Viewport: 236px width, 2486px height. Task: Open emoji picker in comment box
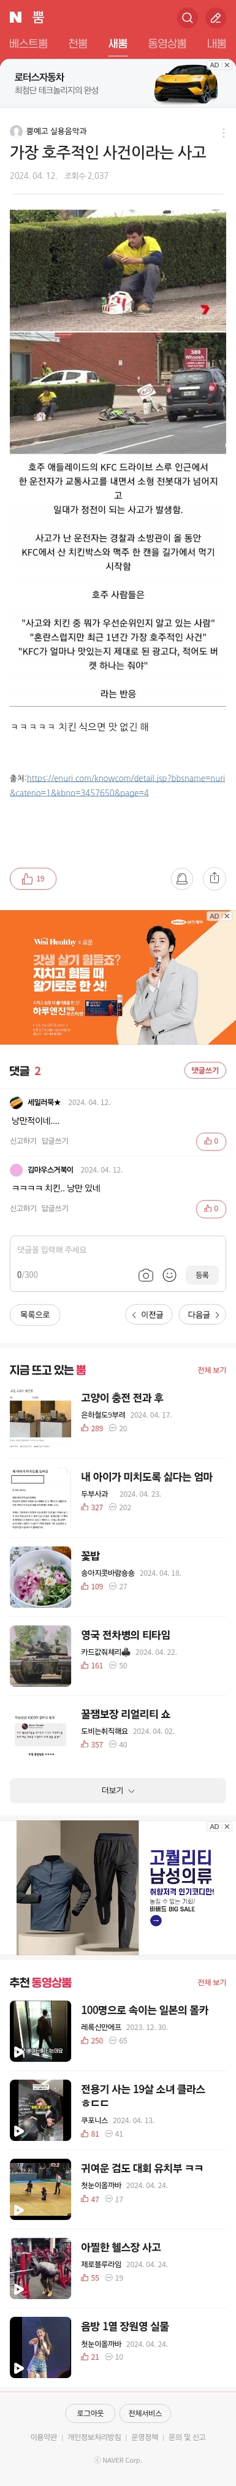[170, 1275]
